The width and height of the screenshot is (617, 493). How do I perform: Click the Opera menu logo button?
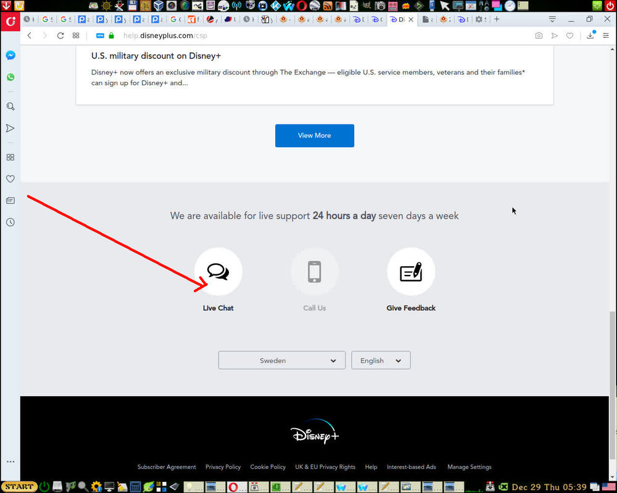[x=10, y=21]
